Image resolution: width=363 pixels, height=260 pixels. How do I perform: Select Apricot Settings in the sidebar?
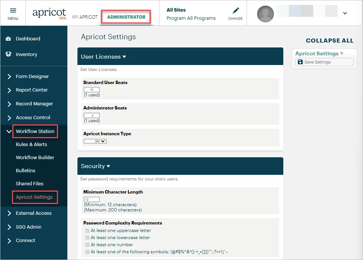(x=34, y=197)
